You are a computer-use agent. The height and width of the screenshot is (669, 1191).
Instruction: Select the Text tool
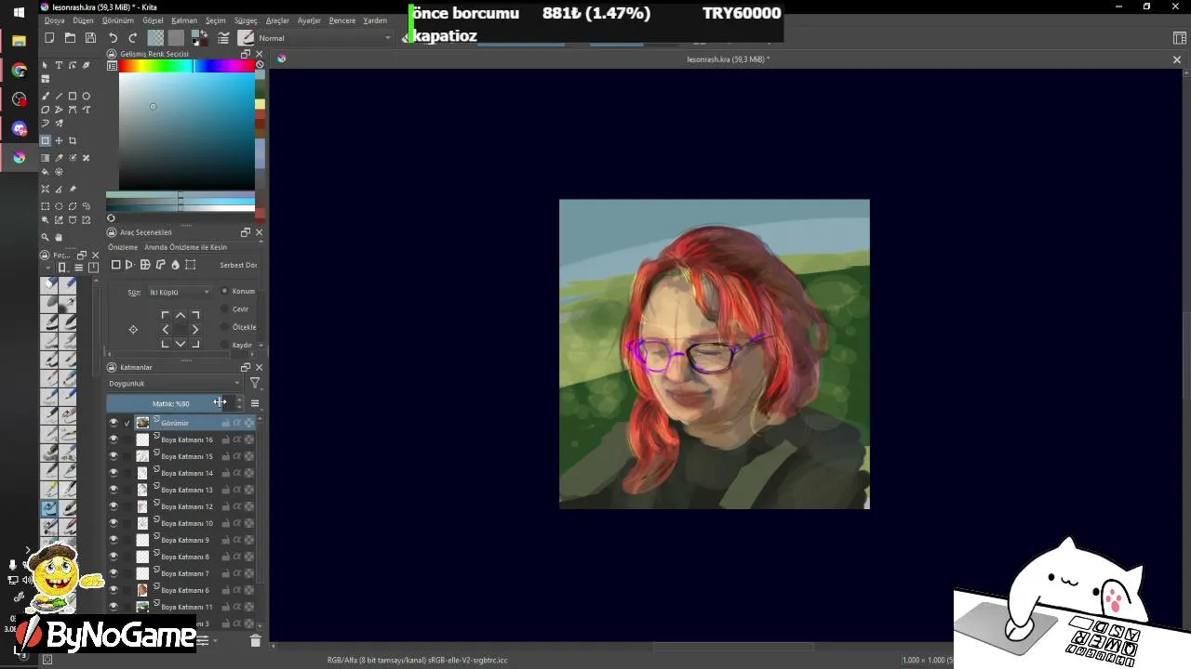click(x=59, y=65)
